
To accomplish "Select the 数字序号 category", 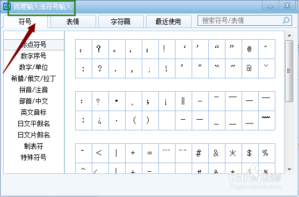I will (34, 56).
